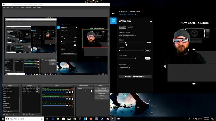This screenshot has height=121, width=216.
Task: Pan camera up with the up arrow
Action: tap(194, 49)
